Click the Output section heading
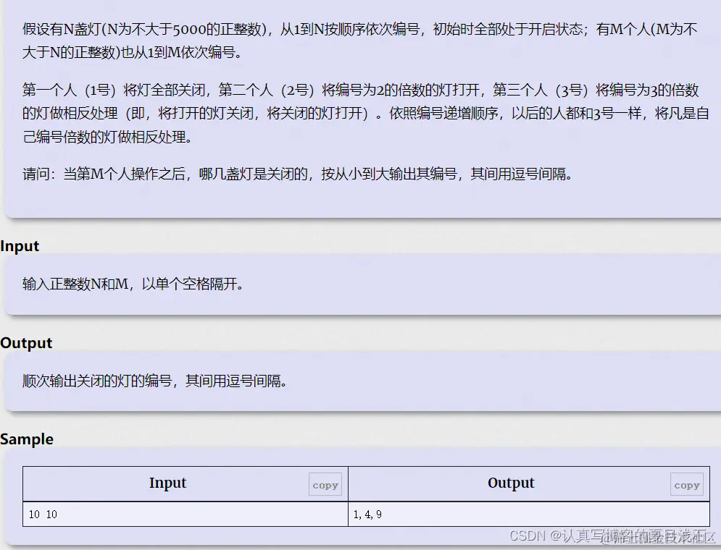The image size is (721, 550). point(26,343)
